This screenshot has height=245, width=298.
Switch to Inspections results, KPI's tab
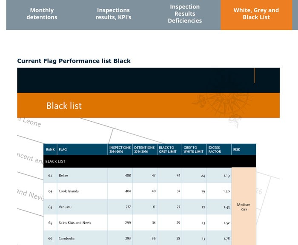click(x=113, y=14)
